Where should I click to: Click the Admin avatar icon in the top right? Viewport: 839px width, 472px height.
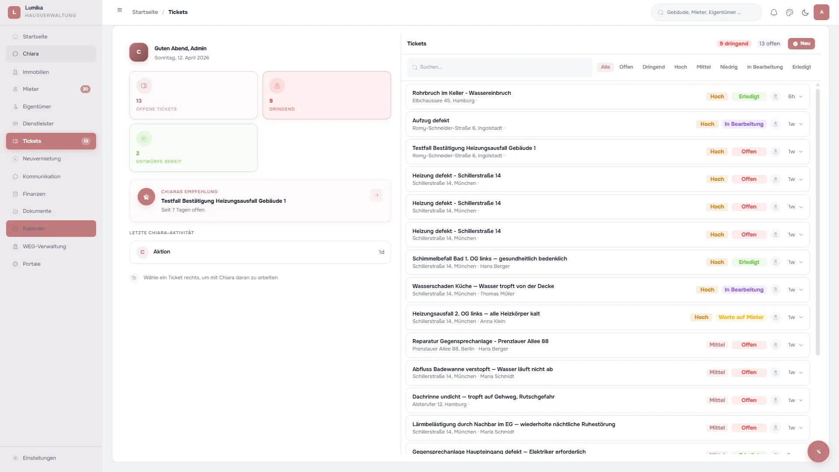click(821, 12)
